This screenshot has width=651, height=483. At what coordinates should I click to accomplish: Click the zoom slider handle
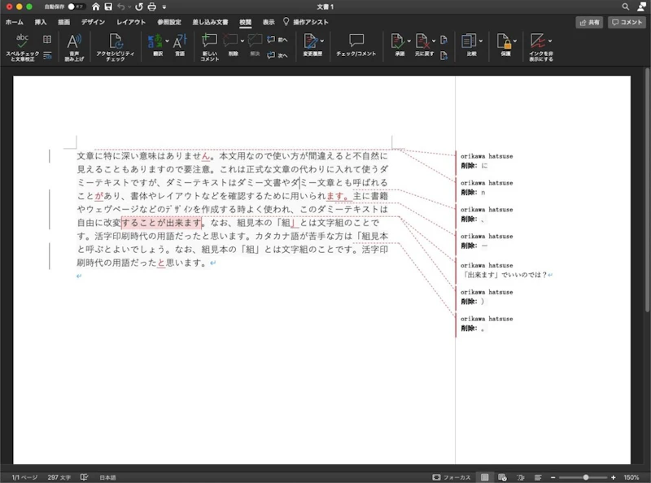[584, 477]
